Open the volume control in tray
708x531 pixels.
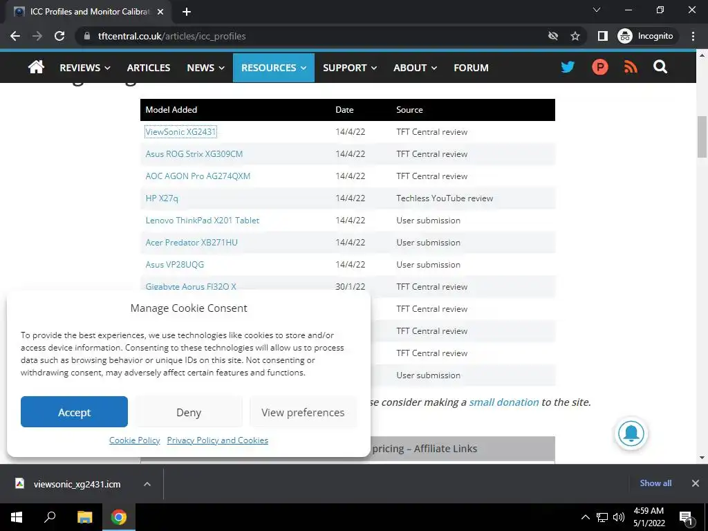(619, 517)
